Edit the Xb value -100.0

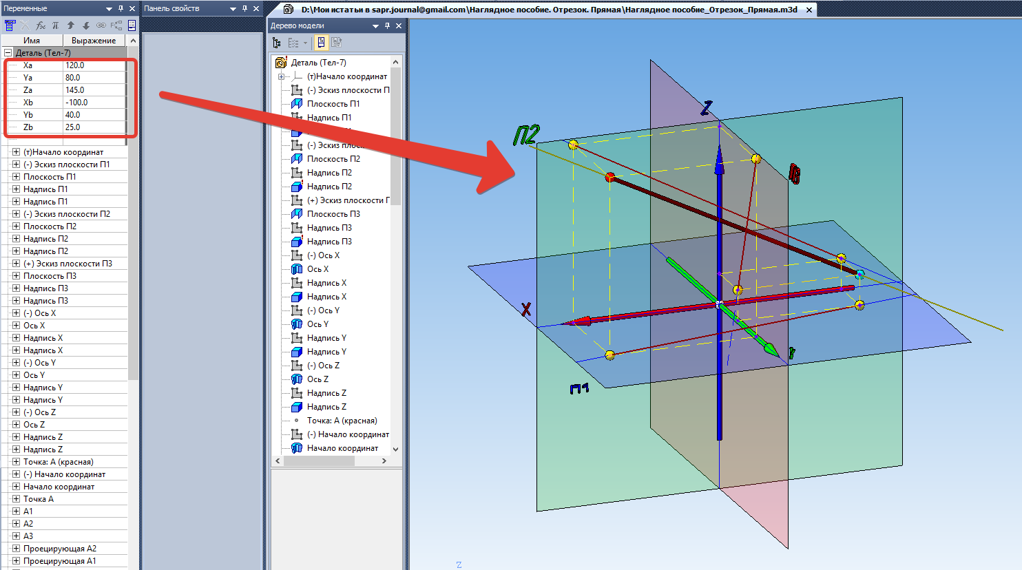pyautogui.click(x=94, y=103)
